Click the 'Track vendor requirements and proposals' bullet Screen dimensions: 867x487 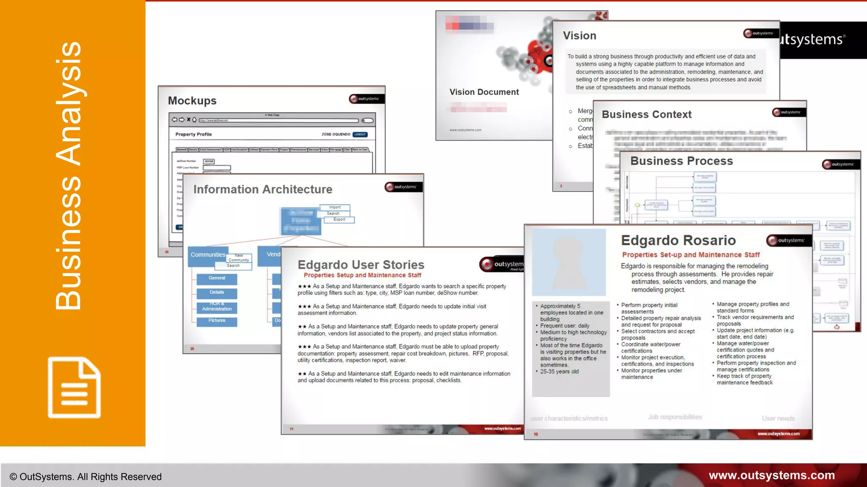[755, 320]
